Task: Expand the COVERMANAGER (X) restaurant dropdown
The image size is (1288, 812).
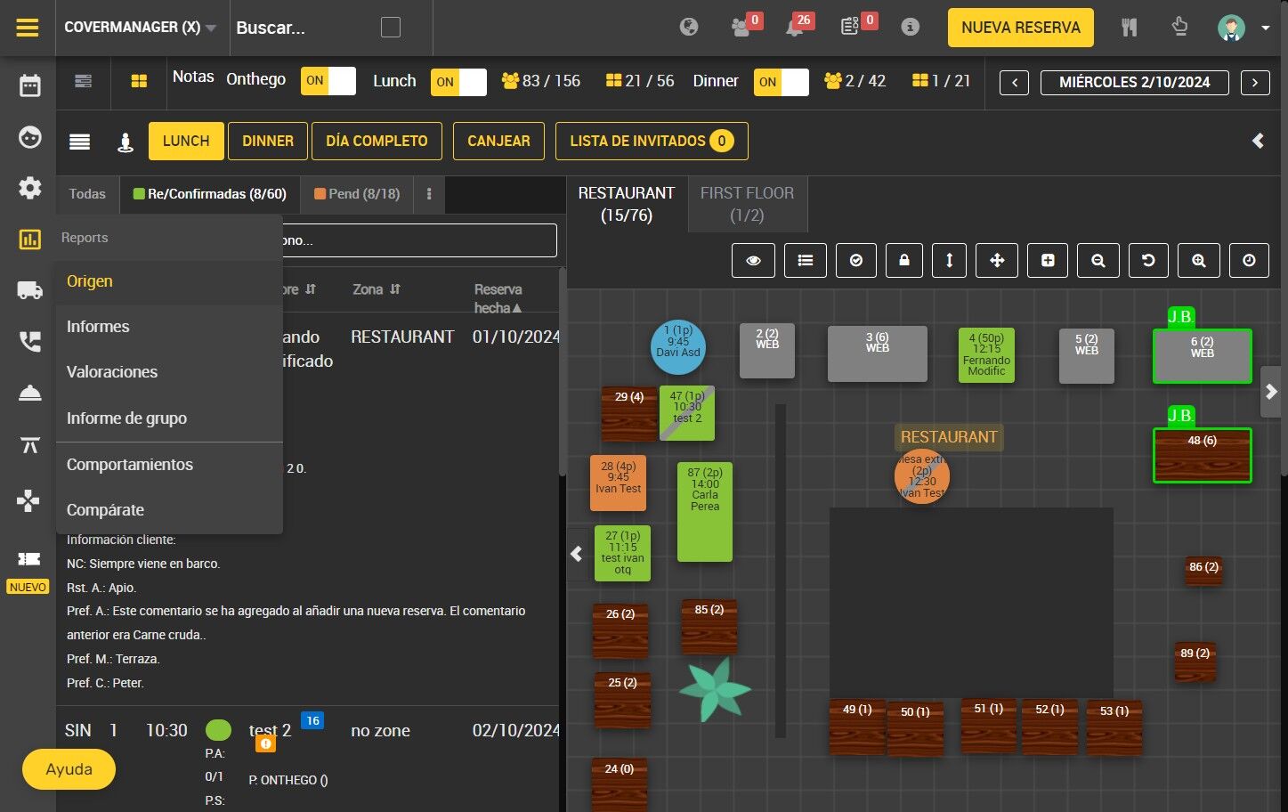Action: coord(140,28)
